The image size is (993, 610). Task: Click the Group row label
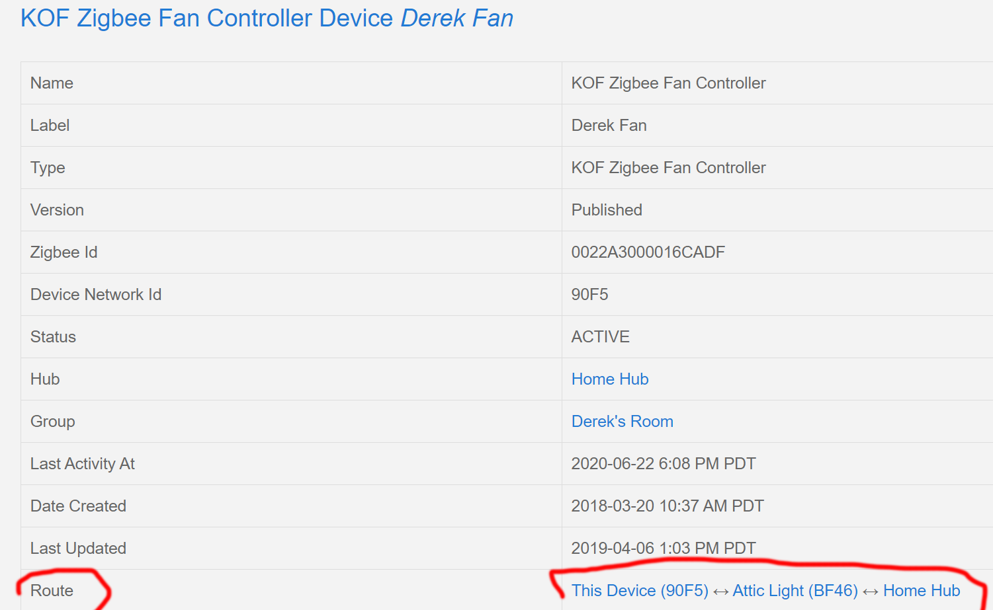coord(52,422)
